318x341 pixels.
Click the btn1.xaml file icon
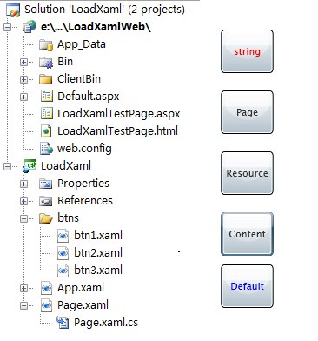[63, 236]
